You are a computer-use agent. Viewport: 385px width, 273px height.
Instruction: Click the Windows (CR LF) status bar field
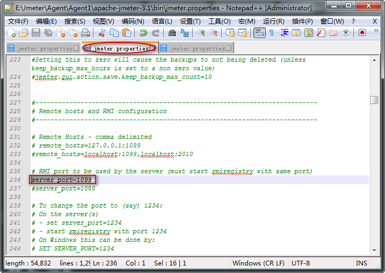click(x=258, y=263)
